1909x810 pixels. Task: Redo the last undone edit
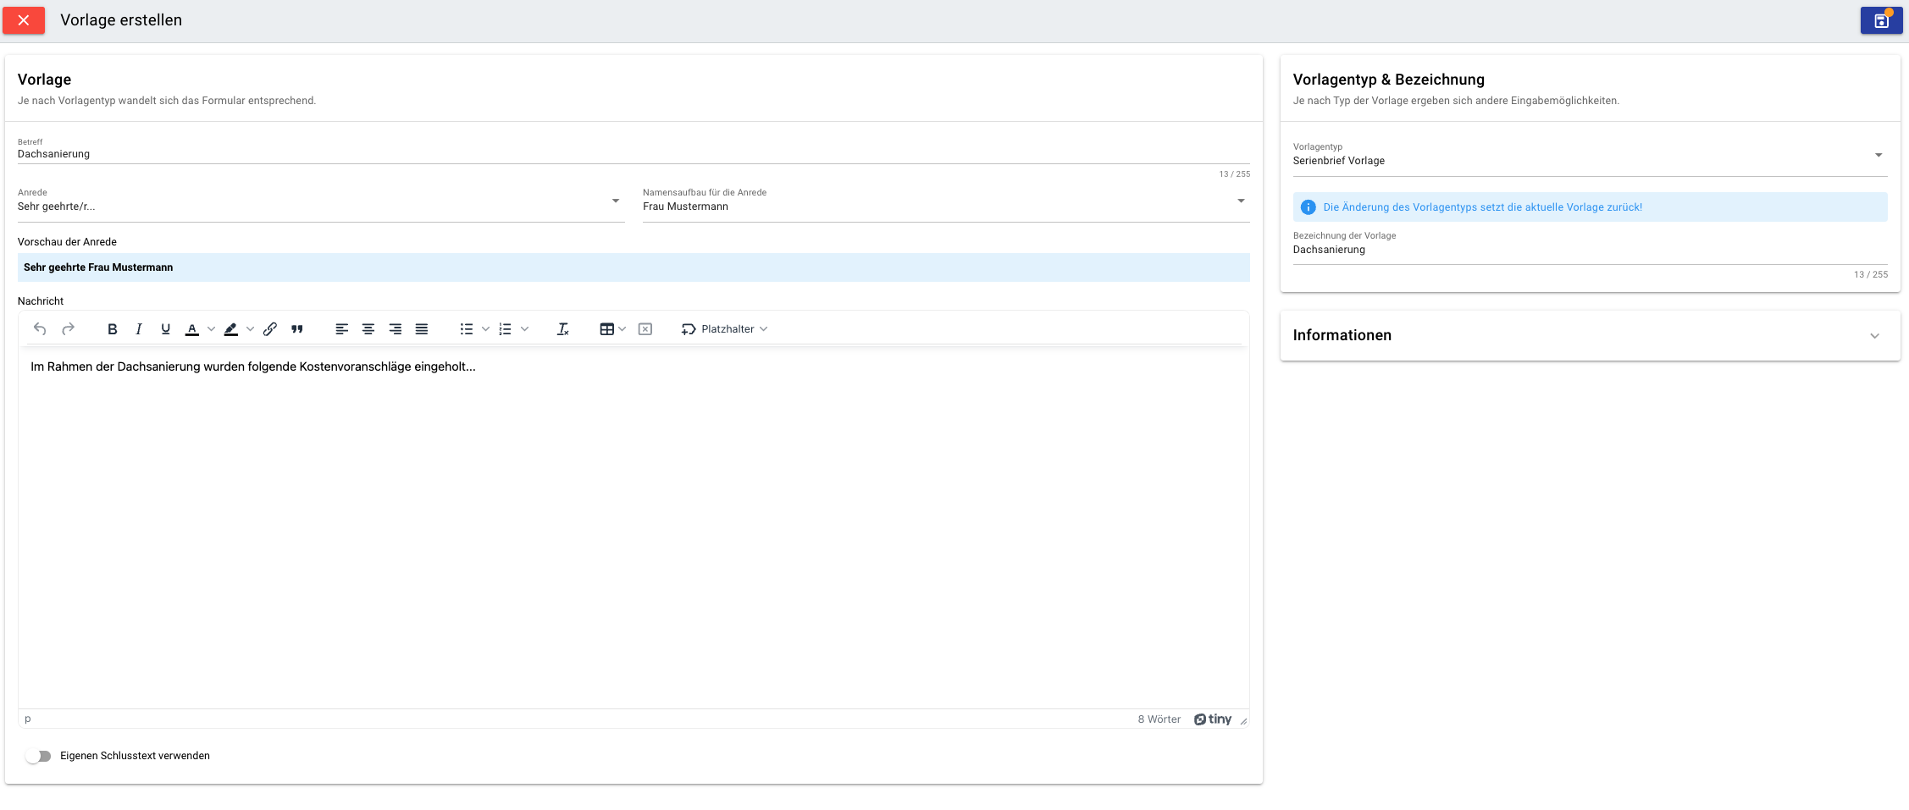coord(69,329)
